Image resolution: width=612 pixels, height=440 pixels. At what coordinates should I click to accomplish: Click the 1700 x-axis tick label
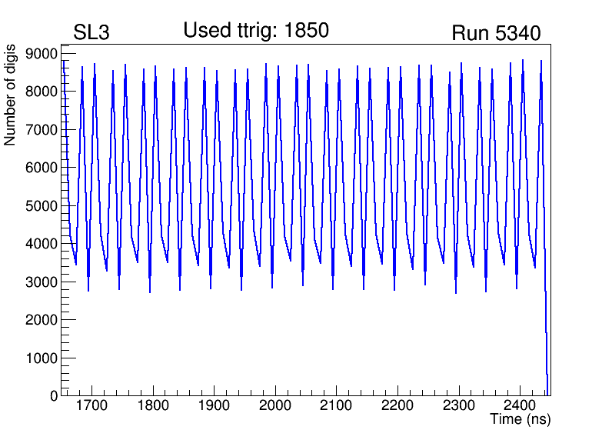(92, 405)
